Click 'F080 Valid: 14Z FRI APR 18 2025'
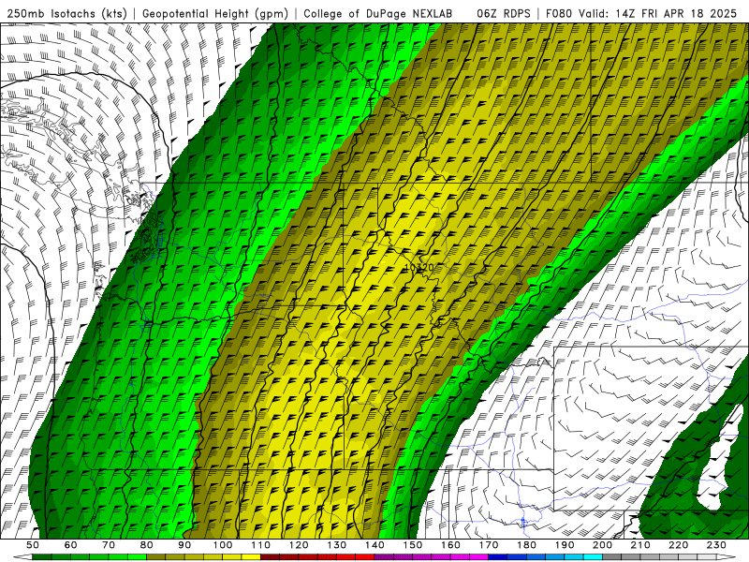The image size is (749, 562). 641,14
